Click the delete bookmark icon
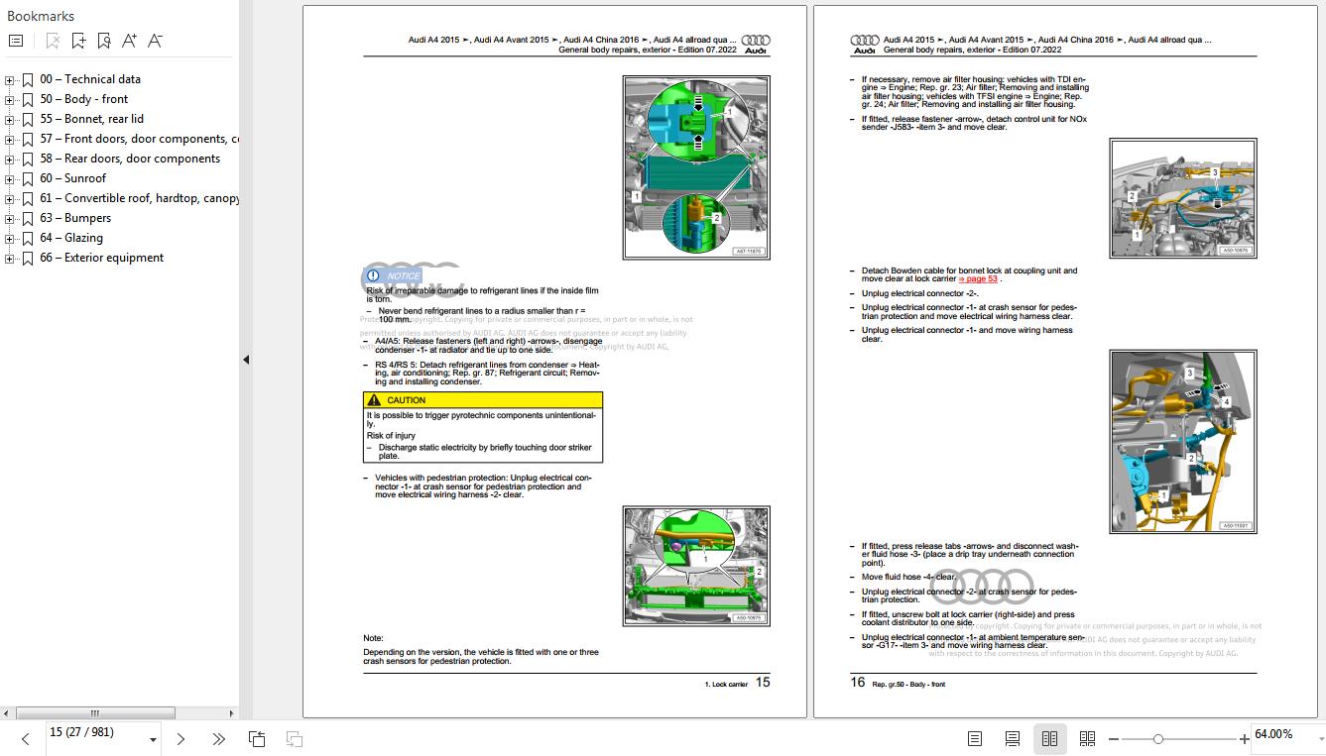1326x756 pixels. click(x=53, y=41)
